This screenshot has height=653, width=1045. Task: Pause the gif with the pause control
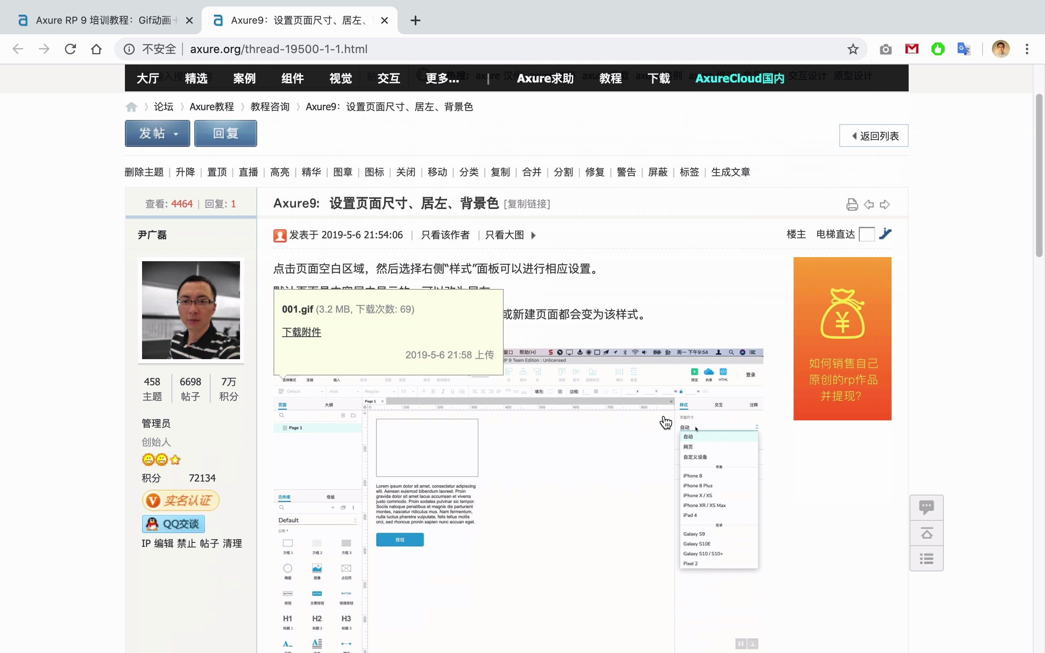point(740,644)
